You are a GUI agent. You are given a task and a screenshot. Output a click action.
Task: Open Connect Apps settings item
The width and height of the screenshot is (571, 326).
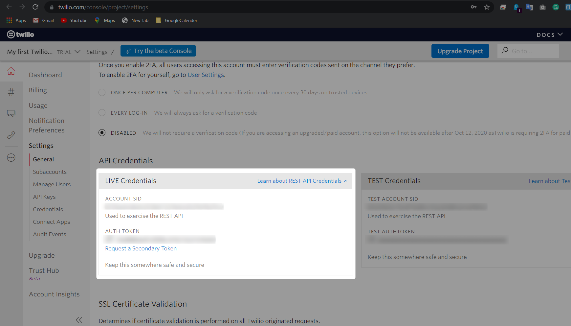coord(52,222)
